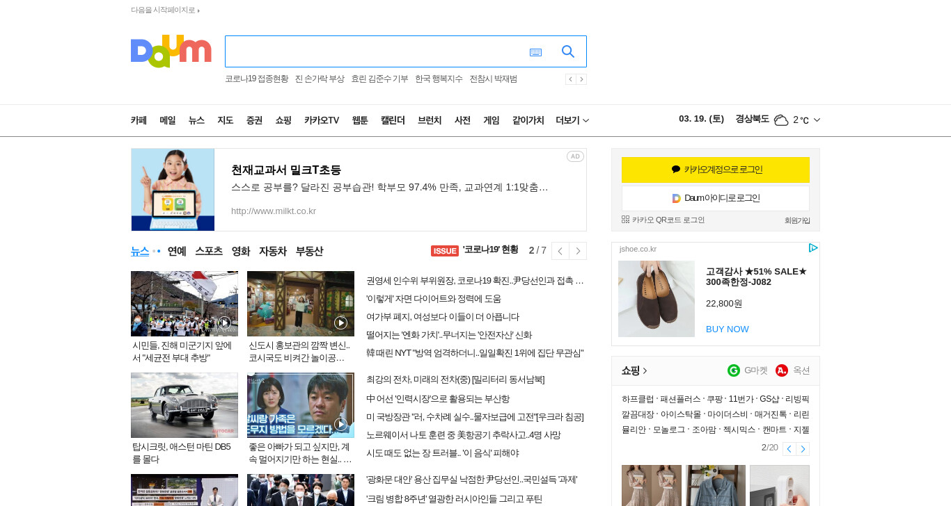Image resolution: width=951 pixels, height=506 pixels.
Task: Switch to the 부동산 news tab
Action: click(309, 251)
